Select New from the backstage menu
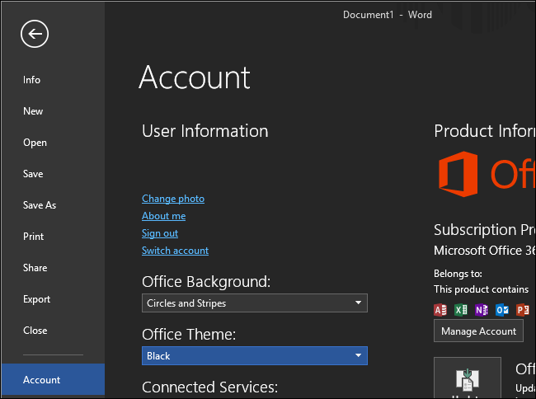The width and height of the screenshot is (536, 399). 33,111
